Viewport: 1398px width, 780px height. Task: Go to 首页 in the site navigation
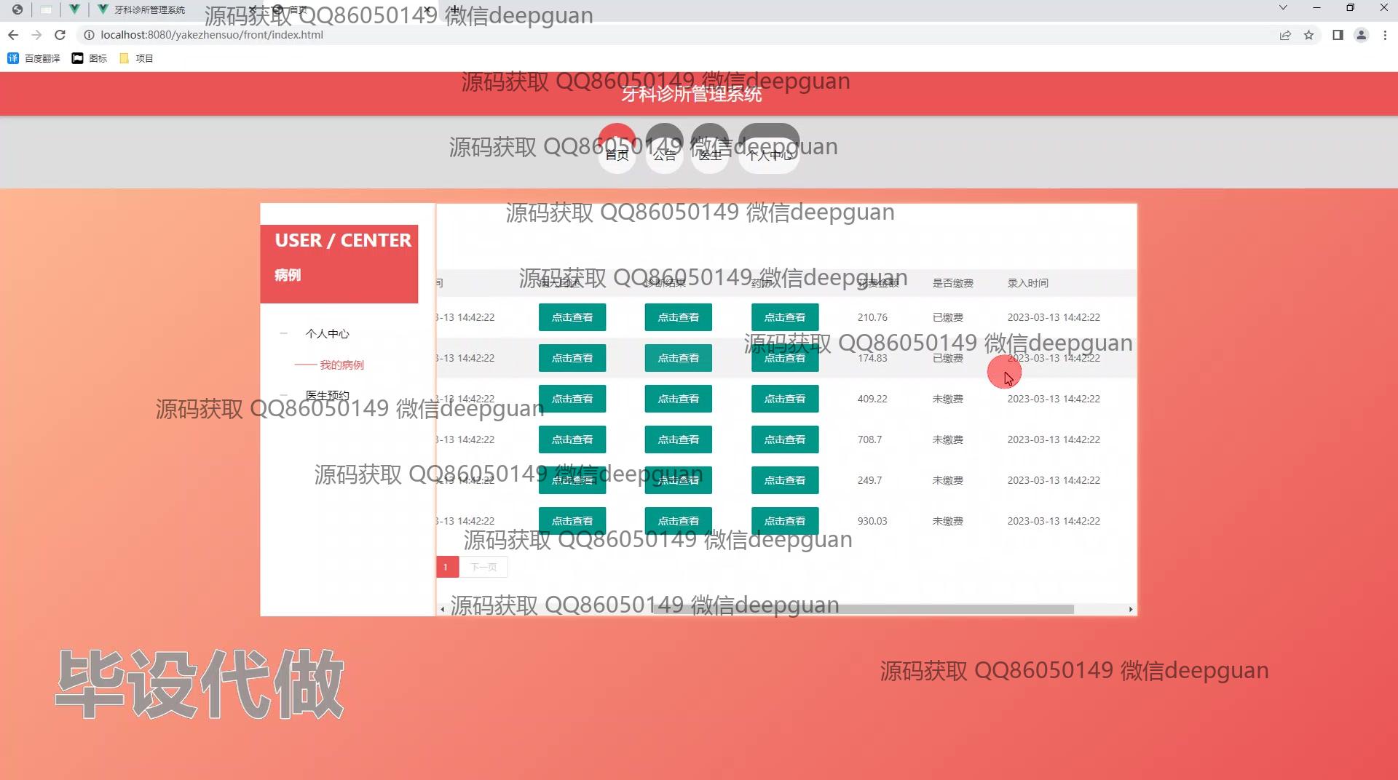pos(617,148)
